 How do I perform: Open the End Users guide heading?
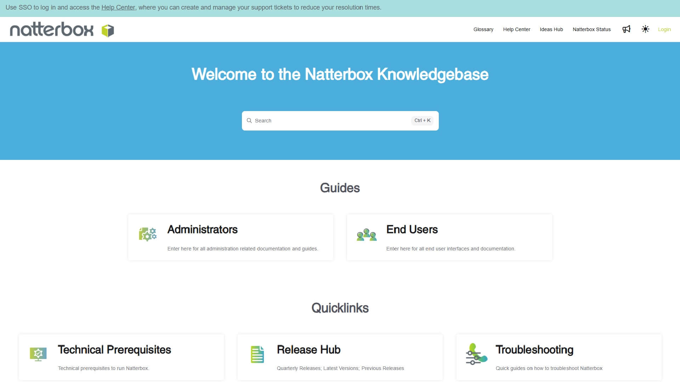(412, 230)
